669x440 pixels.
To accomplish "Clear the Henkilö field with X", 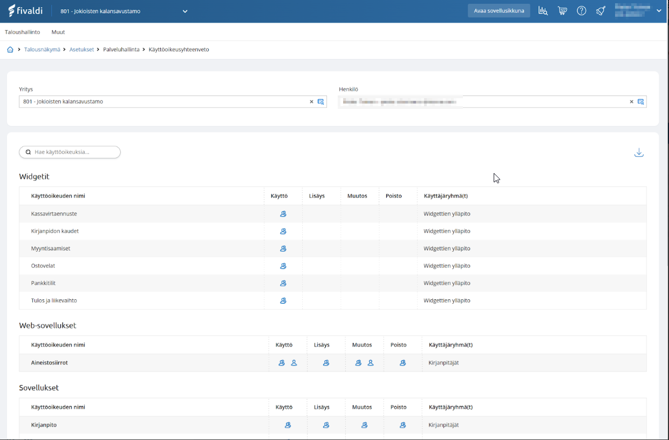I will pos(631,102).
